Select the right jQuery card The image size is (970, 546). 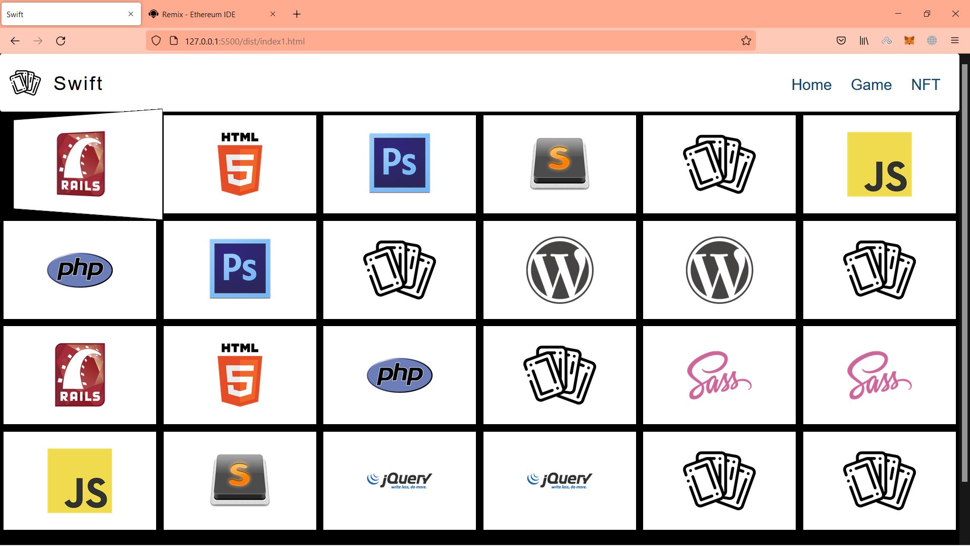[x=560, y=481]
